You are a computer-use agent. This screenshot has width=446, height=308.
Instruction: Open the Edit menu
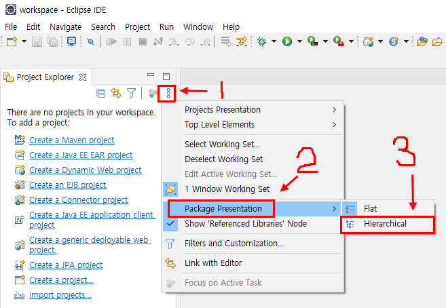33,26
